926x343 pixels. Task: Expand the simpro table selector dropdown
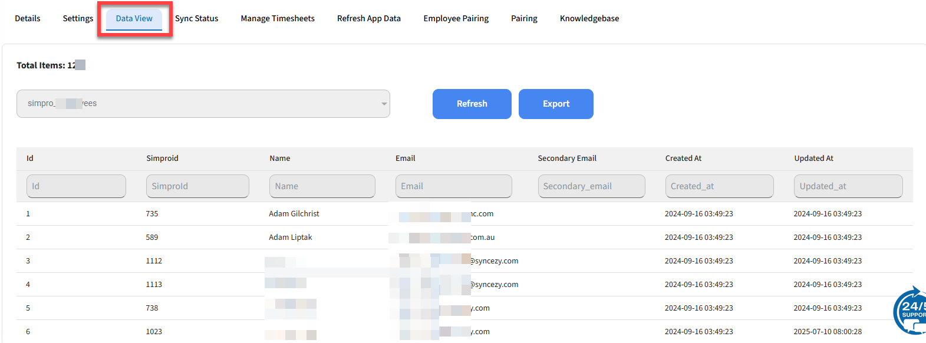(203, 104)
